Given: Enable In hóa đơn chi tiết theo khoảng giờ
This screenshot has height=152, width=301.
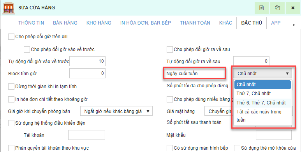Looking at the screenshot, I should pyautogui.click(x=11, y=99).
